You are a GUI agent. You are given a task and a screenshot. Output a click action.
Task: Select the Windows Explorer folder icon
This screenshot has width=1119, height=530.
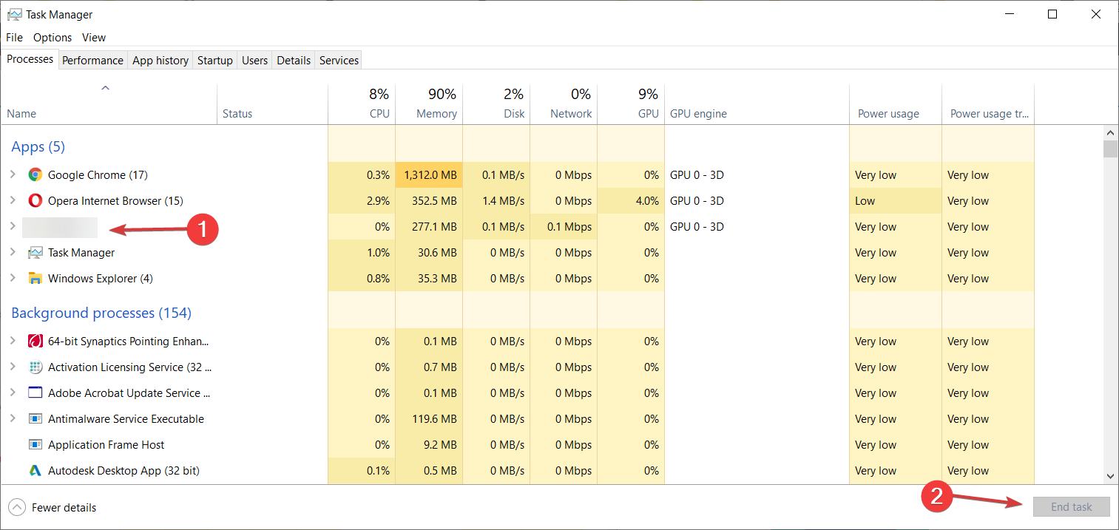coord(35,279)
